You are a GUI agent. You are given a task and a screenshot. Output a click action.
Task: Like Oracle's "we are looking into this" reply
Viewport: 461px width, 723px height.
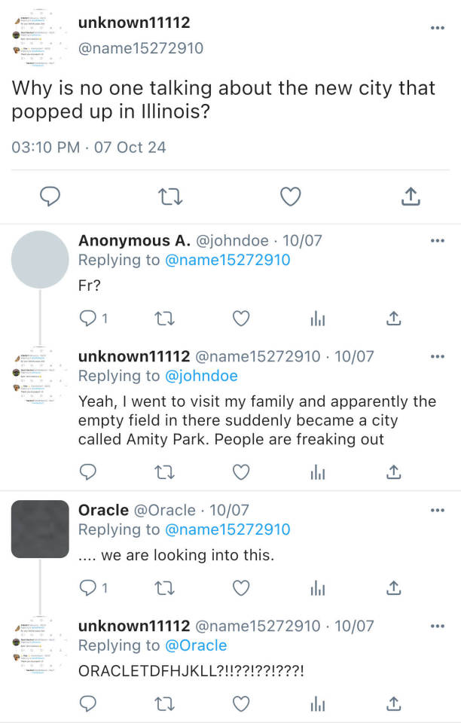[x=240, y=587]
